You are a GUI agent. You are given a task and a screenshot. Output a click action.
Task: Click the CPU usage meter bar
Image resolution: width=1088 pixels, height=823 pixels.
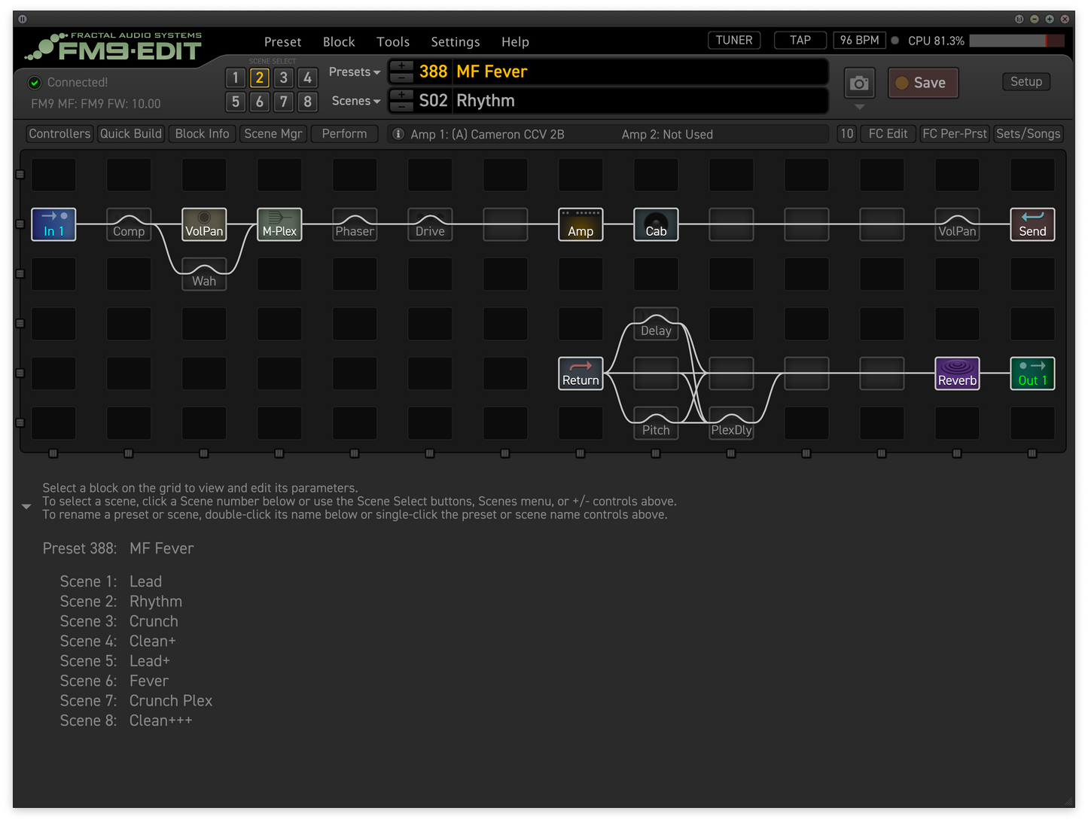point(1016,41)
